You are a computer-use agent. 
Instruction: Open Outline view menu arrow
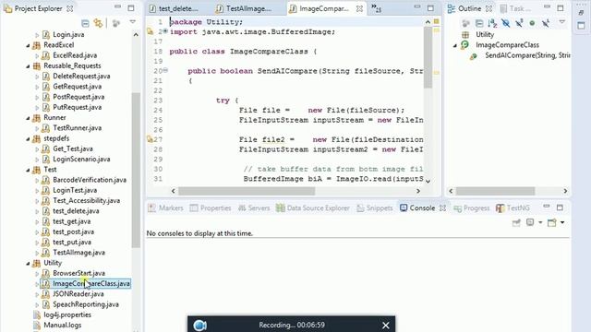[x=562, y=22]
